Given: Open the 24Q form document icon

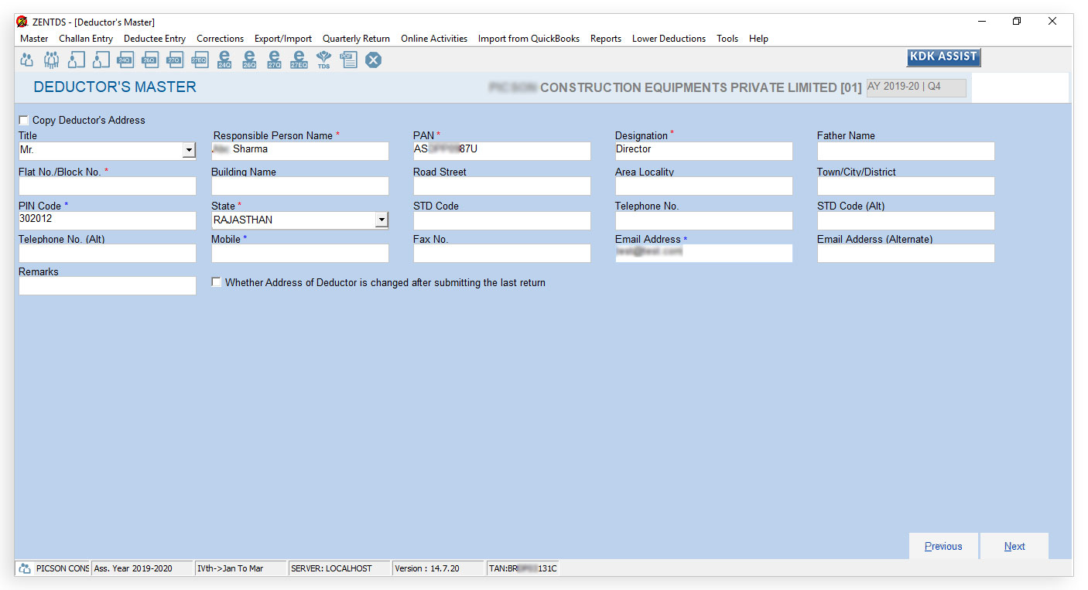Looking at the screenshot, I should (x=125, y=60).
